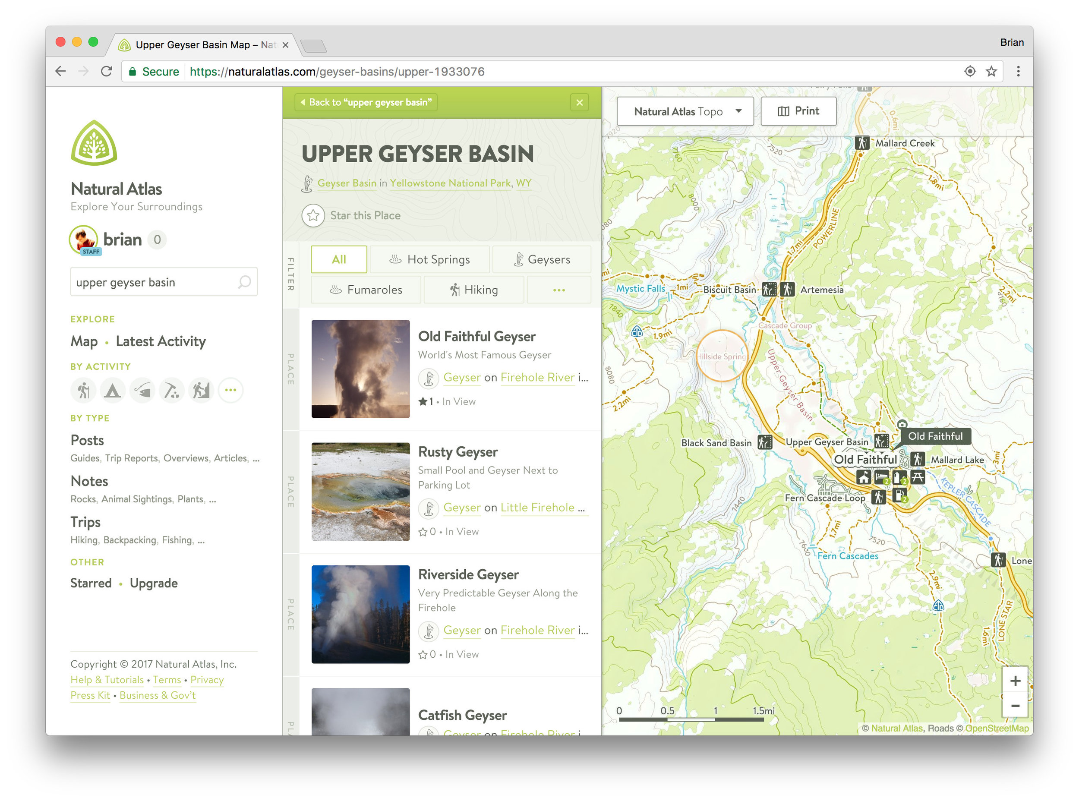1079x801 pixels.
Task: Click the Upper Geyser Basin map icon
Action: pyautogui.click(x=882, y=441)
